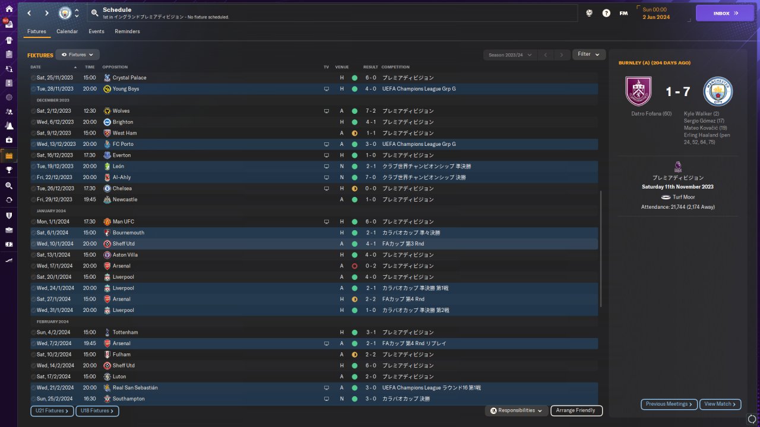The width and height of the screenshot is (760, 427).
Task: Switch to the Calendar tab
Action: click(67, 31)
